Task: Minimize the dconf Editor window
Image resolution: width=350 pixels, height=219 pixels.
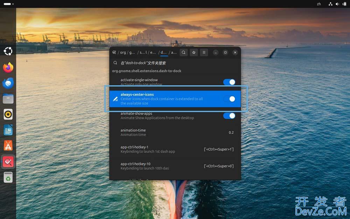Action: point(215,52)
